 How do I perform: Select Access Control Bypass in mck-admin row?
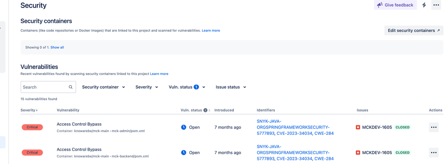(x=79, y=124)
